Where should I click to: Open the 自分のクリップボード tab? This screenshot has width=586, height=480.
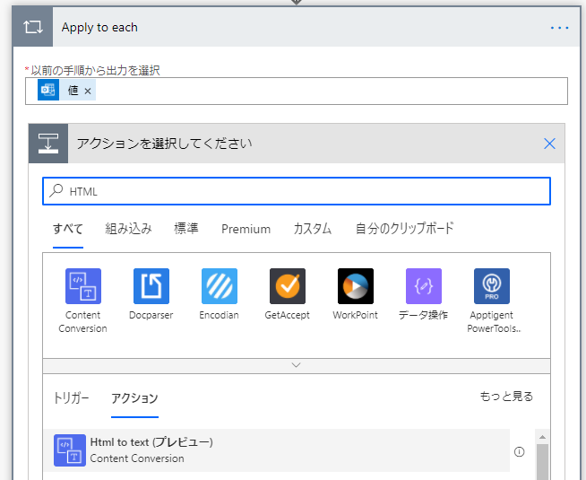tap(404, 229)
